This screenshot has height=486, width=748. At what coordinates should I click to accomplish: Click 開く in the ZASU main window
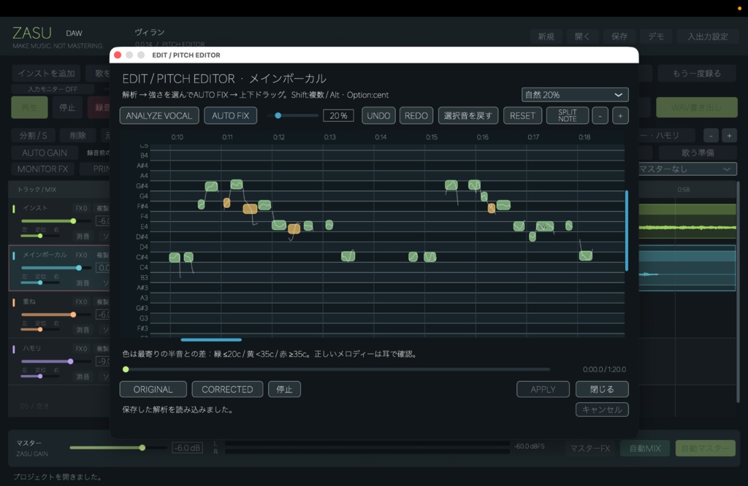[x=582, y=36]
